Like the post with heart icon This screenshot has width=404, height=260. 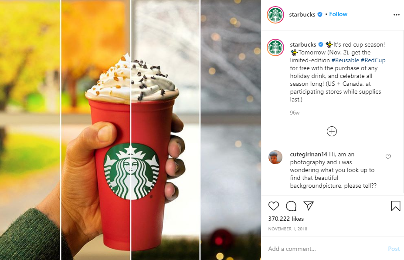[274, 206]
